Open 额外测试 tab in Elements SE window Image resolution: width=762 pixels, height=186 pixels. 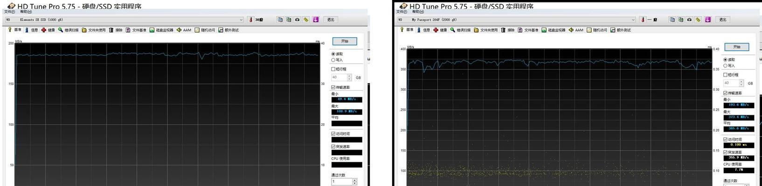coord(229,30)
